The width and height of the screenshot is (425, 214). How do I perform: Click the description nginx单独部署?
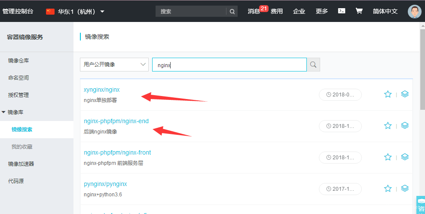tap(100, 100)
